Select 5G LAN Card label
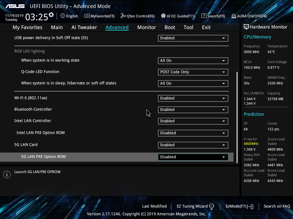This screenshot has height=219, width=293. 26,145
